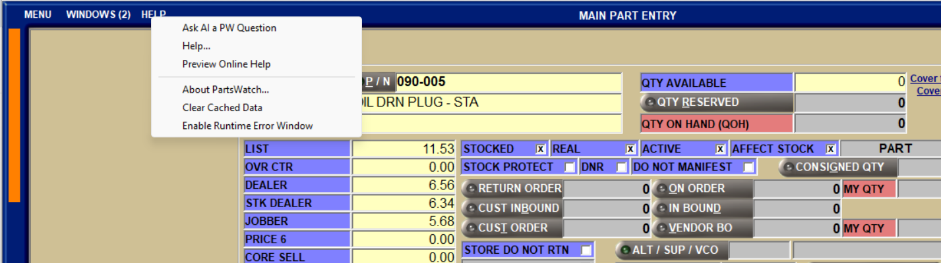Image resolution: width=941 pixels, height=263 pixels.
Task: Open the On Order button
Action: tap(702, 189)
